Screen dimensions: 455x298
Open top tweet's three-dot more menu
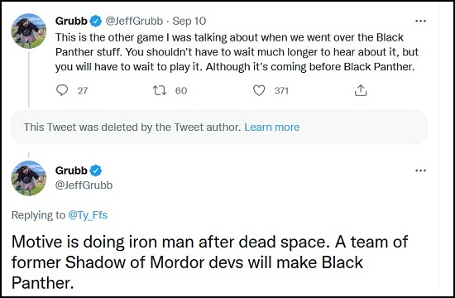coord(420,21)
